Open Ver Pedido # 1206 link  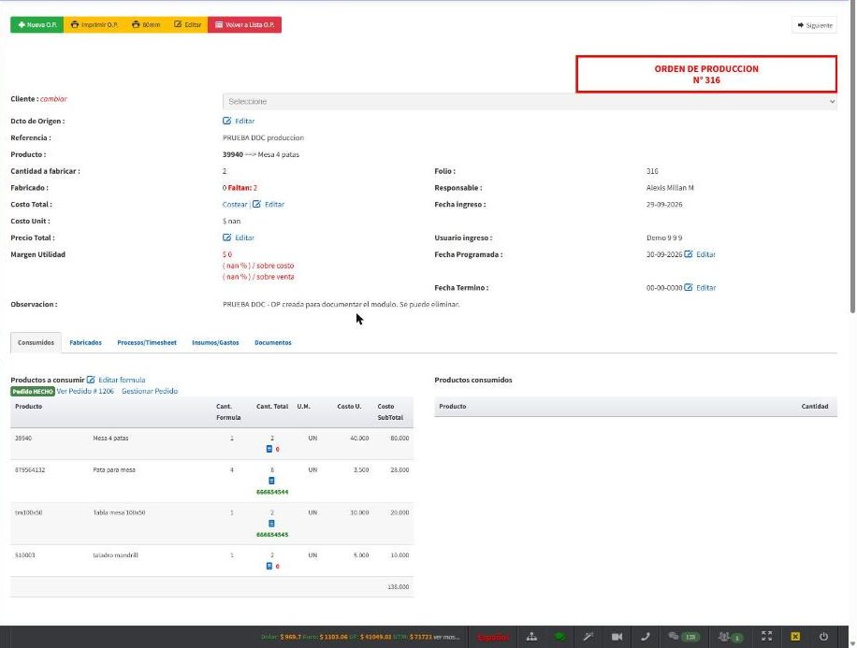85,391
